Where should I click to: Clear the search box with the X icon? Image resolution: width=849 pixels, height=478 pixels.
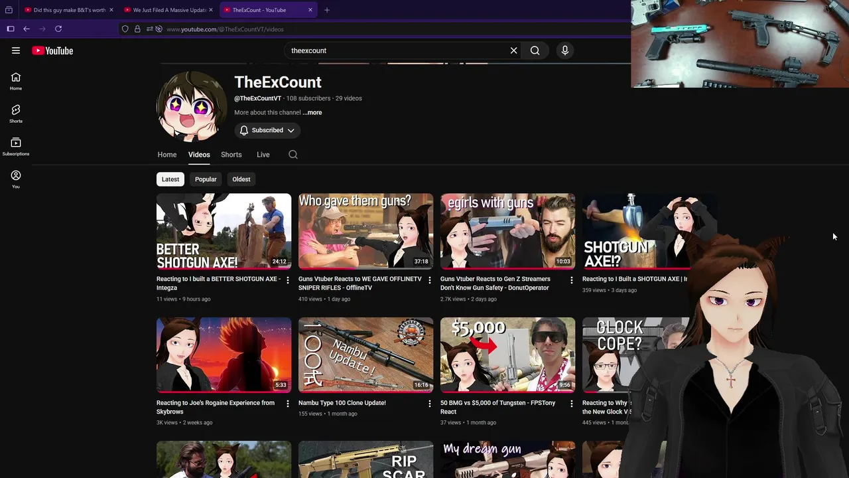(513, 50)
